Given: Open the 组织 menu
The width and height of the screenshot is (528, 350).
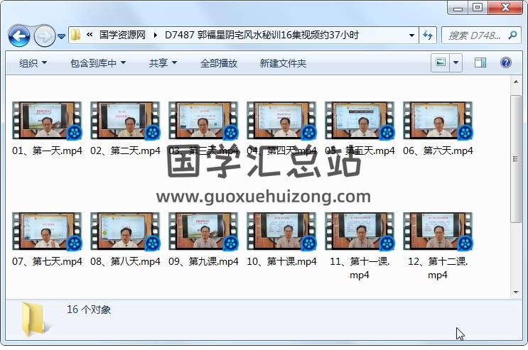Looking at the screenshot, I should [33, 63].
